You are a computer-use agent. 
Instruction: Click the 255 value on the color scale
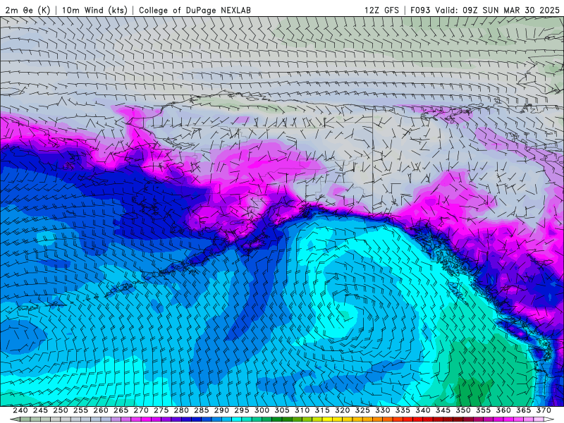point(80,410)
